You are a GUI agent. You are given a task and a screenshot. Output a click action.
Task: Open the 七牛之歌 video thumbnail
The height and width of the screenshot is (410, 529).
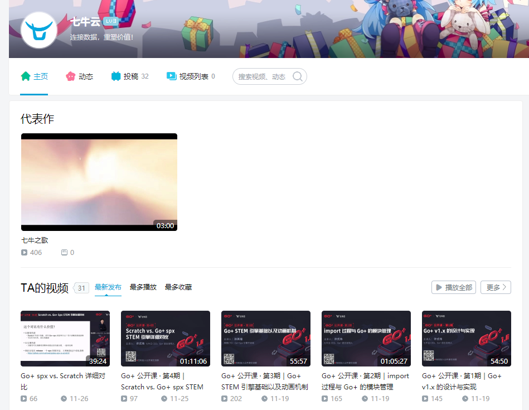(99, 182)
